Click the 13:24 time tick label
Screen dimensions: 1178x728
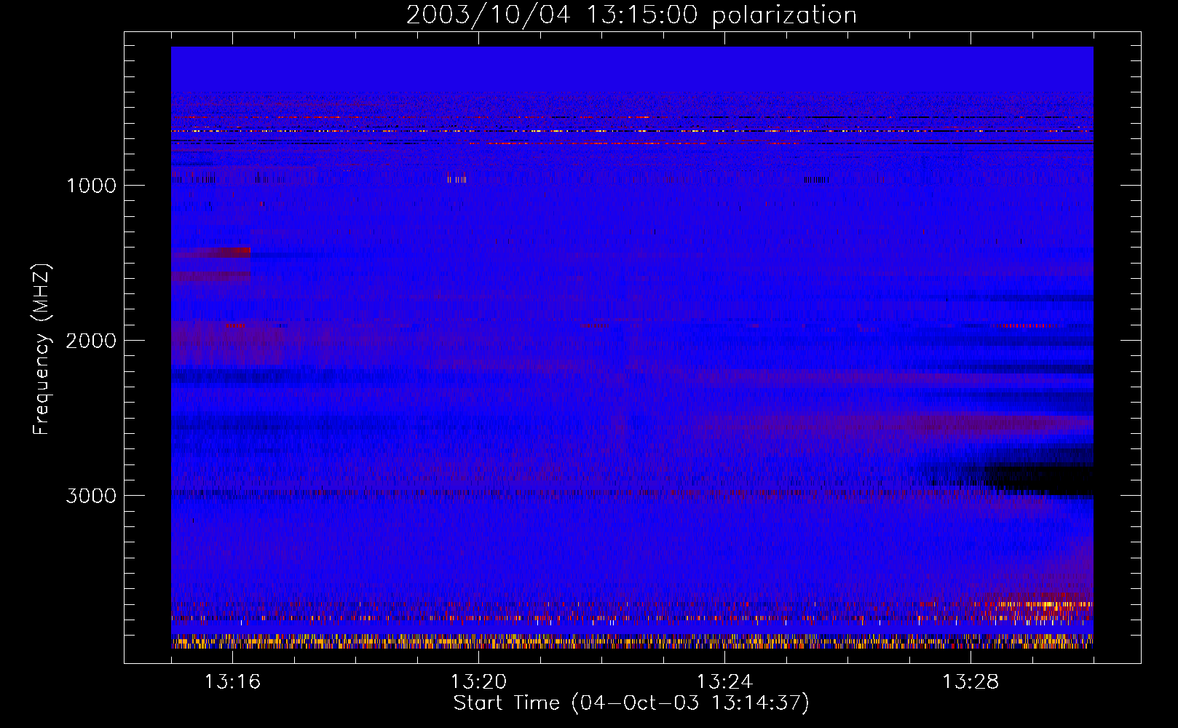click(x=724, y=682)
